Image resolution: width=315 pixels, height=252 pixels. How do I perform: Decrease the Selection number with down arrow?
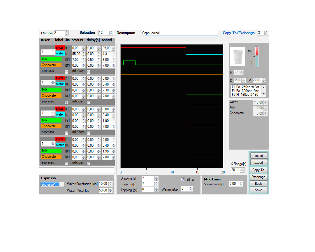pyautogui.click(x=111, y=34)
